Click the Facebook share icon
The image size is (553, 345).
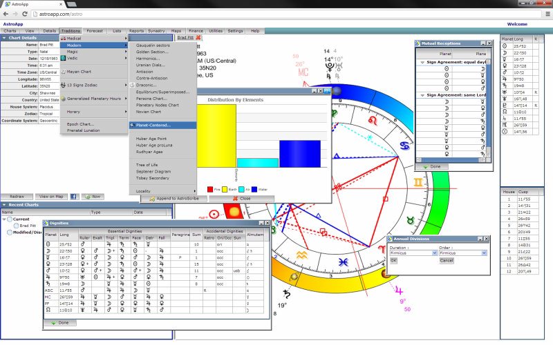(74, 197)
